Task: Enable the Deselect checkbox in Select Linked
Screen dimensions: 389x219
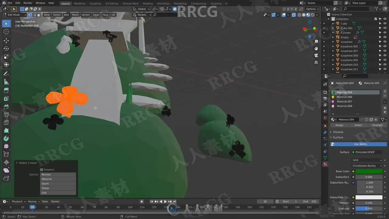Action: click(x=42, y=170)
